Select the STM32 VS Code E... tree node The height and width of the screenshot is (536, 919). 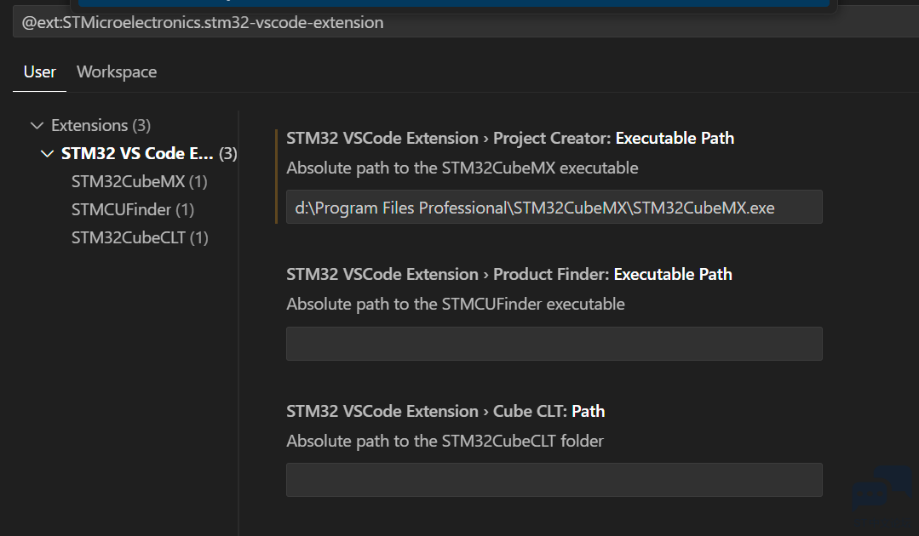point(149,153)
